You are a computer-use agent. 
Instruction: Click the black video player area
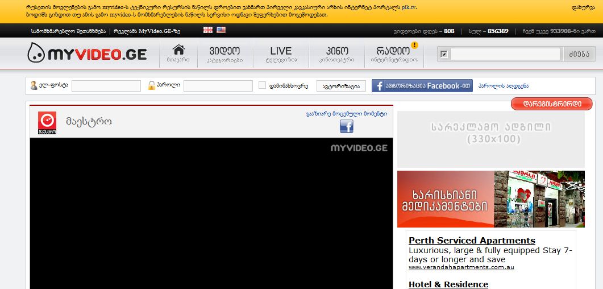[x=211, y=213]
